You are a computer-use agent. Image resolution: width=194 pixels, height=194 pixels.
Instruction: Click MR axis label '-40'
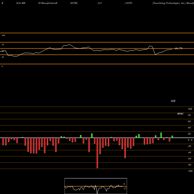click(x=189, y=152)
